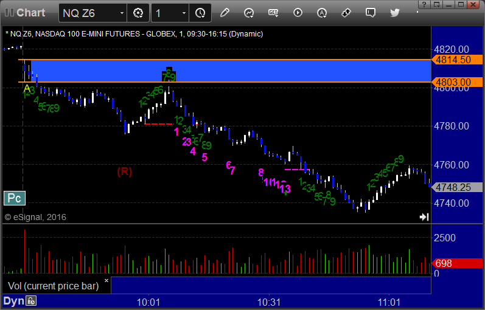
Task: Toggle the time lock icon beside Dyn
Action: [31, 301]
